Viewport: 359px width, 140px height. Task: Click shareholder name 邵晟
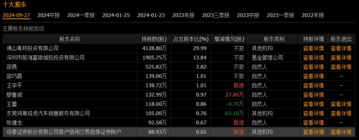click(12, 67)
